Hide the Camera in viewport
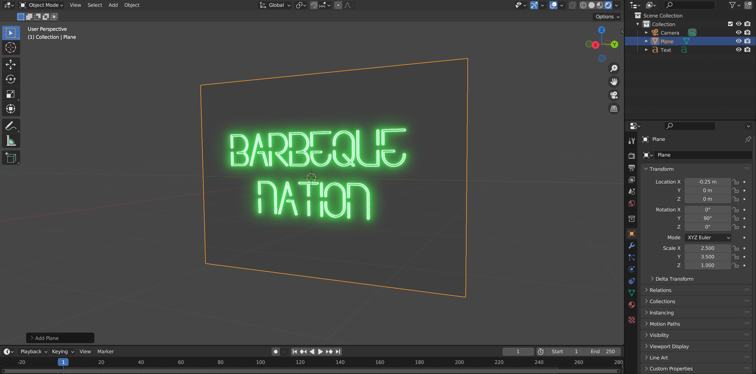Image resolution: width=756 pixels, height=374 pixels. [739, 33]
